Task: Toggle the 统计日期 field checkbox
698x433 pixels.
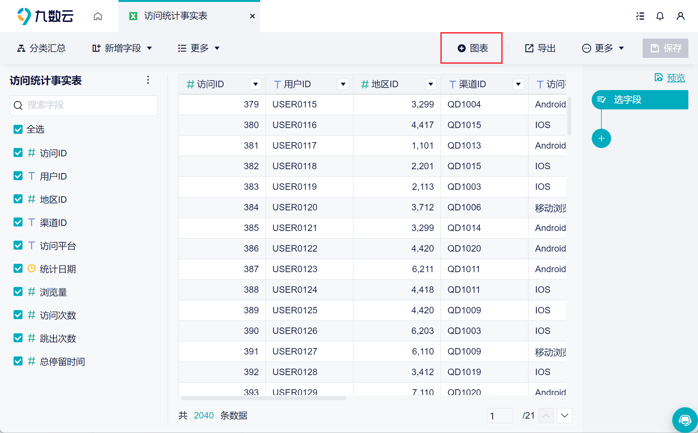Action: (18, 269)
